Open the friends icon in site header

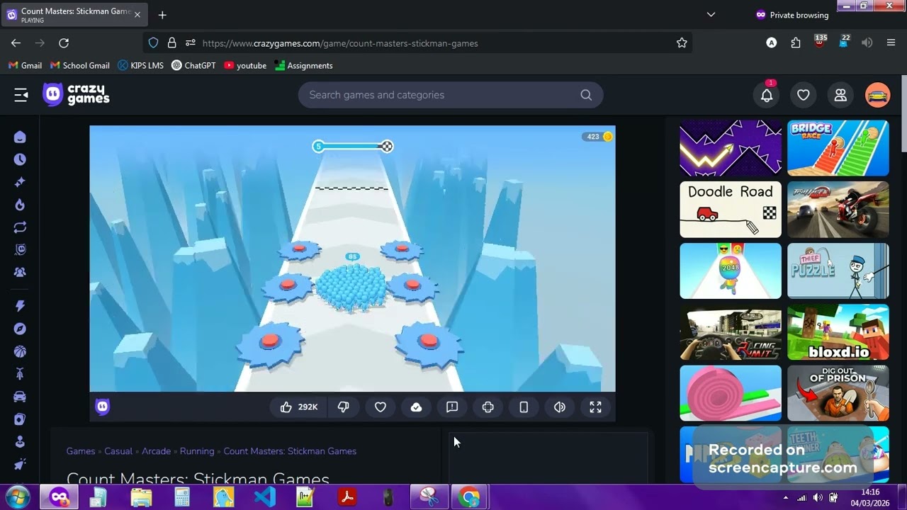coord(840,95)
